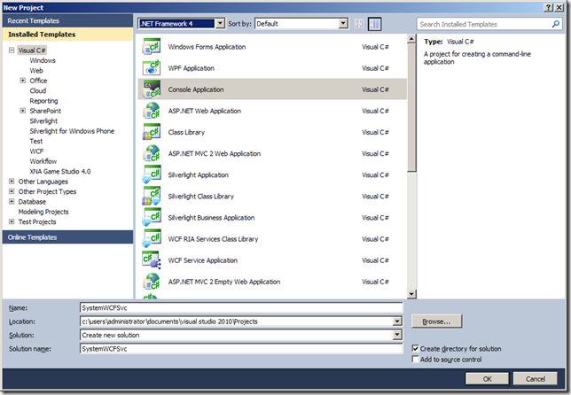The image size is (571, 395).
Task: Click the Console Application template icon
Action: (152, 89)
